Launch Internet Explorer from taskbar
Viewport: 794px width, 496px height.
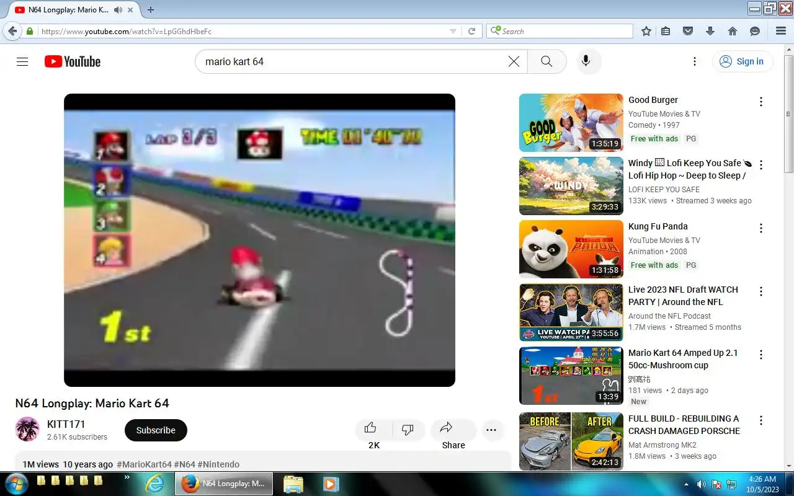point(154,484)
